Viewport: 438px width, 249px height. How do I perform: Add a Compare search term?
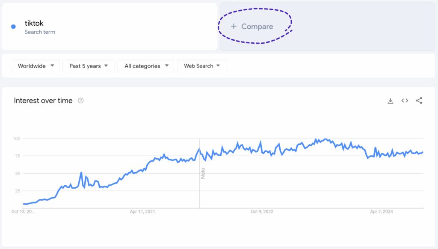coord(327,27)
